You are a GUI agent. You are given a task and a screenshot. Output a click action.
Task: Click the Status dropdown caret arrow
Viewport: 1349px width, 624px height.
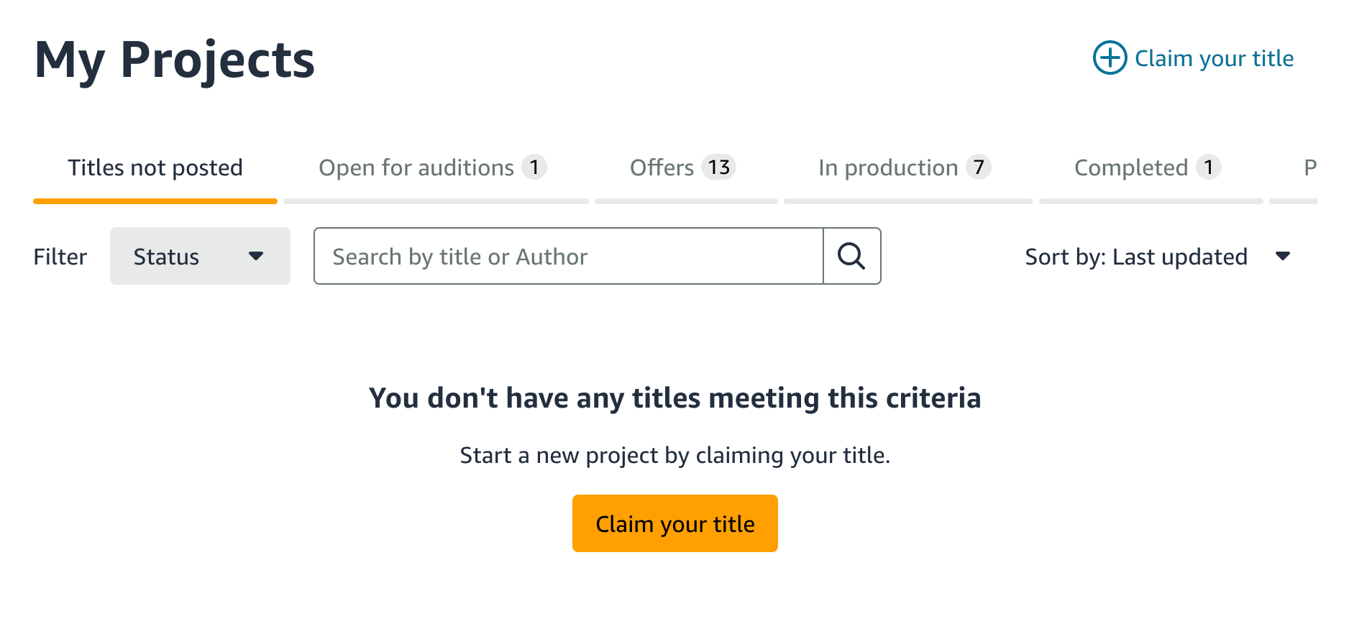pyautogui.click(x=256, y=256)
